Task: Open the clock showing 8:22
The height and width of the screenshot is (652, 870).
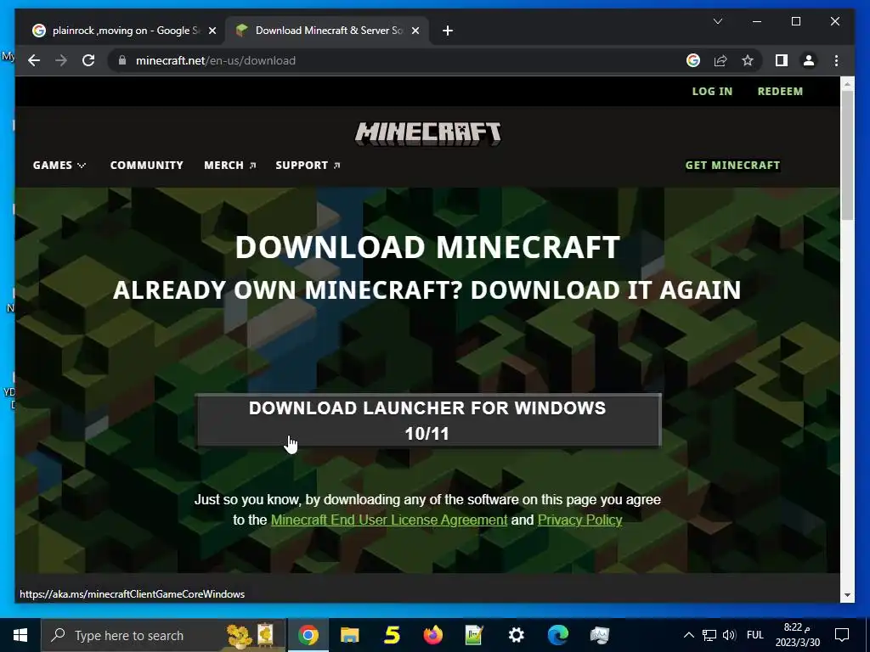Action: 798,635
